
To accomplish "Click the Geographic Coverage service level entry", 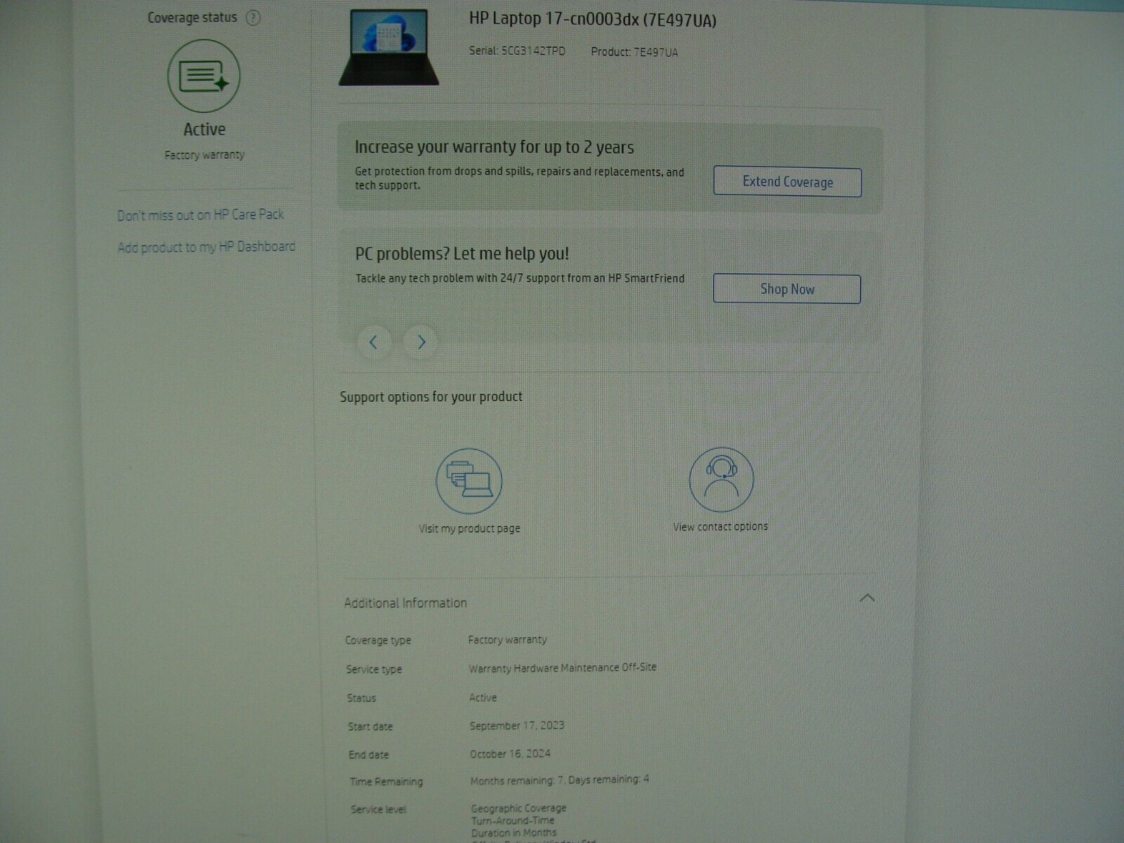I will tap(518, 808).
